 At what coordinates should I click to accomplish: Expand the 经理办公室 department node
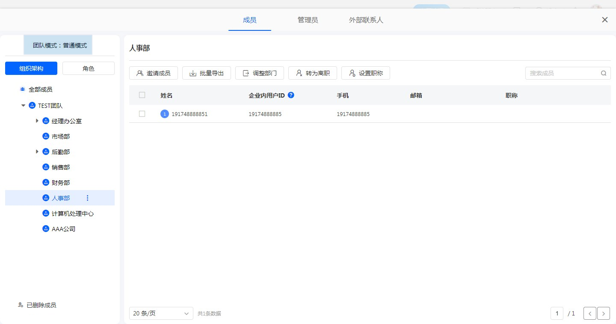tap(37, 121)
